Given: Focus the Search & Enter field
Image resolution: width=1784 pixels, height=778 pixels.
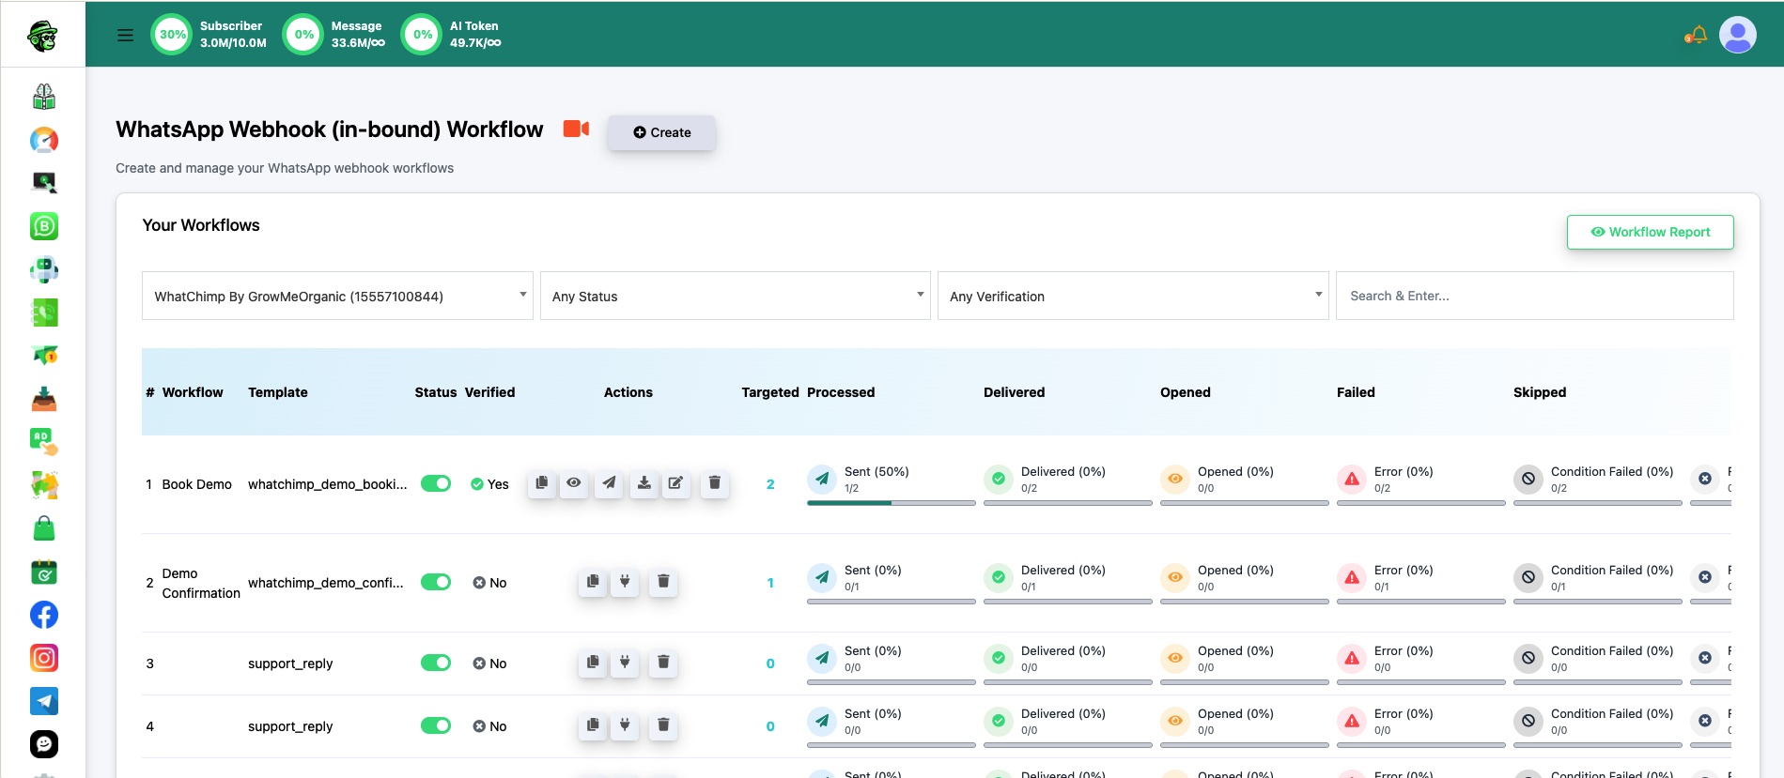Looking at the screenshot, I should coord(1534,296).
